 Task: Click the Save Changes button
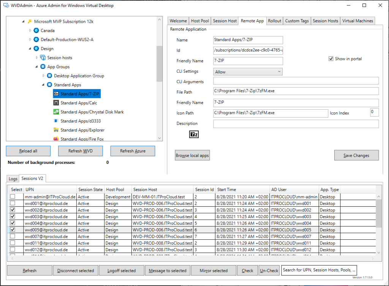pos(356,156)
